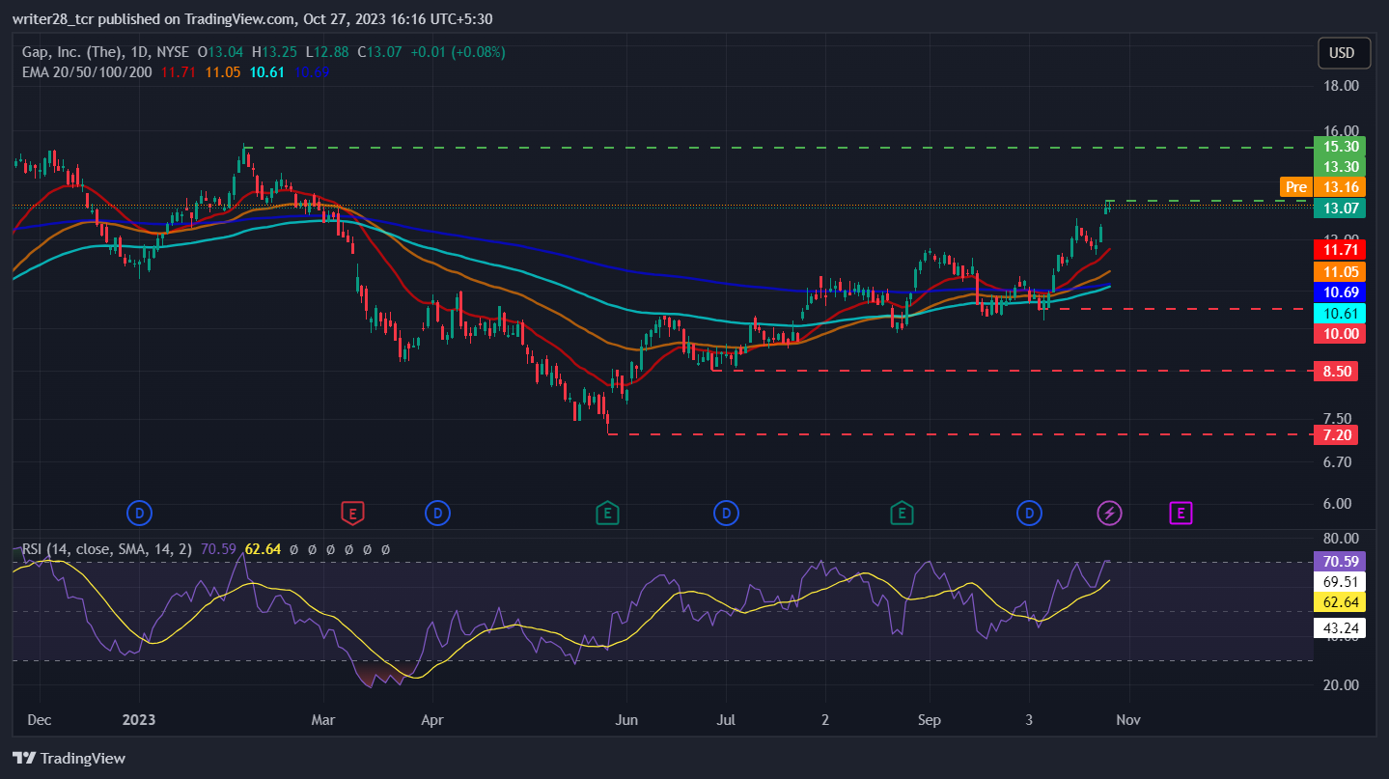This screenshot has width=1389, height=779.
Task: Select the EMA 20/50/100/200 indicator legend
Action: point(86,71)
